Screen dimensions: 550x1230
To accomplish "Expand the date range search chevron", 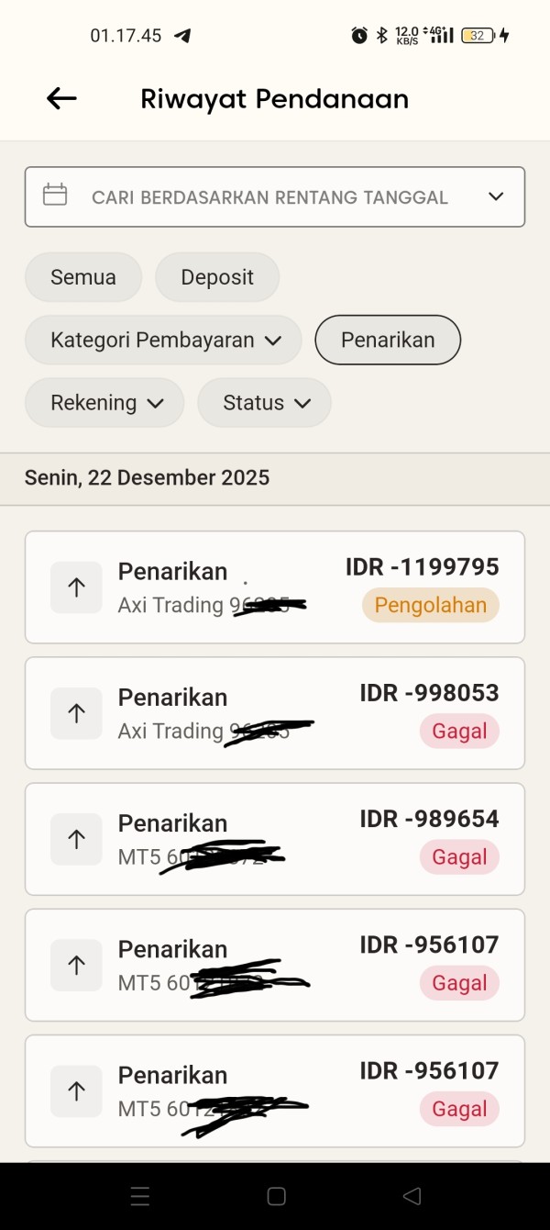I will click(x=496, y=196).
